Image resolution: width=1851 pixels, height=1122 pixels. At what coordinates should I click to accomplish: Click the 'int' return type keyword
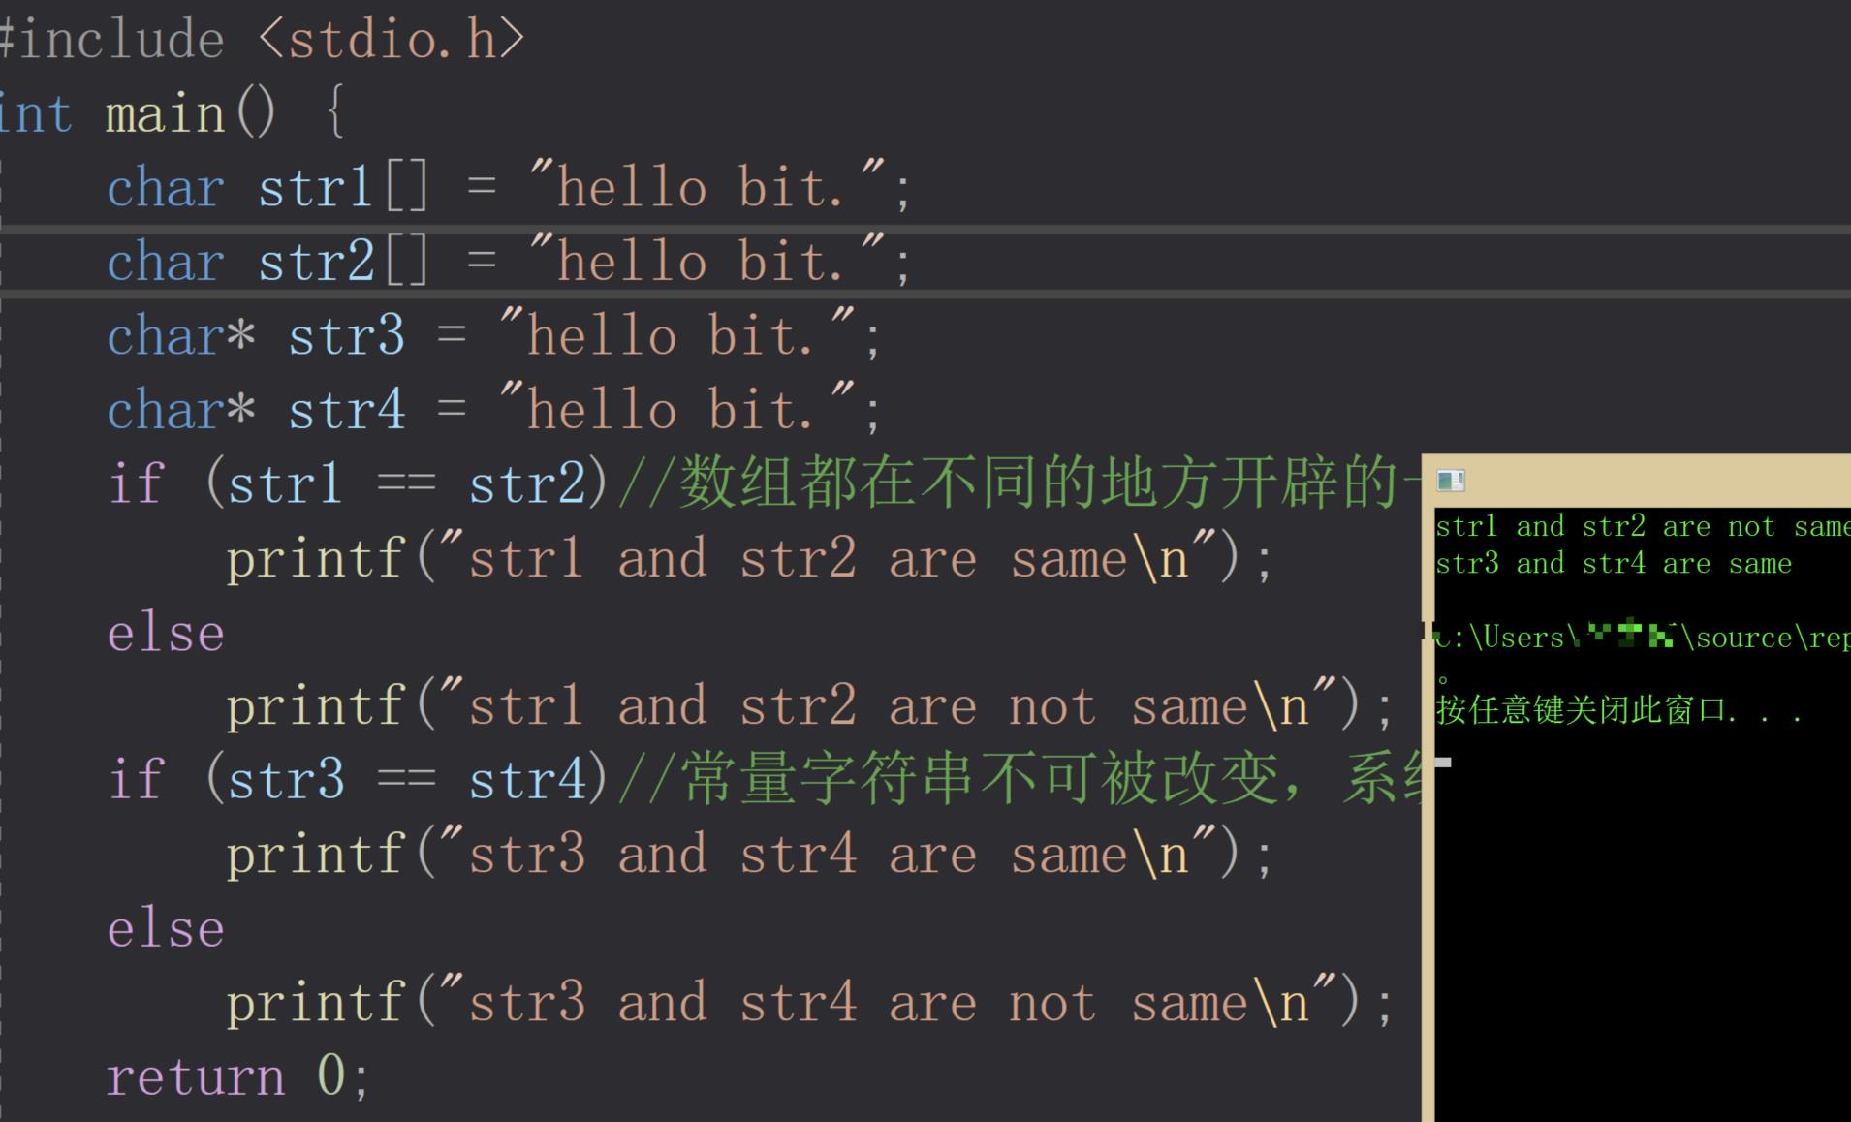tap(36, 114)
